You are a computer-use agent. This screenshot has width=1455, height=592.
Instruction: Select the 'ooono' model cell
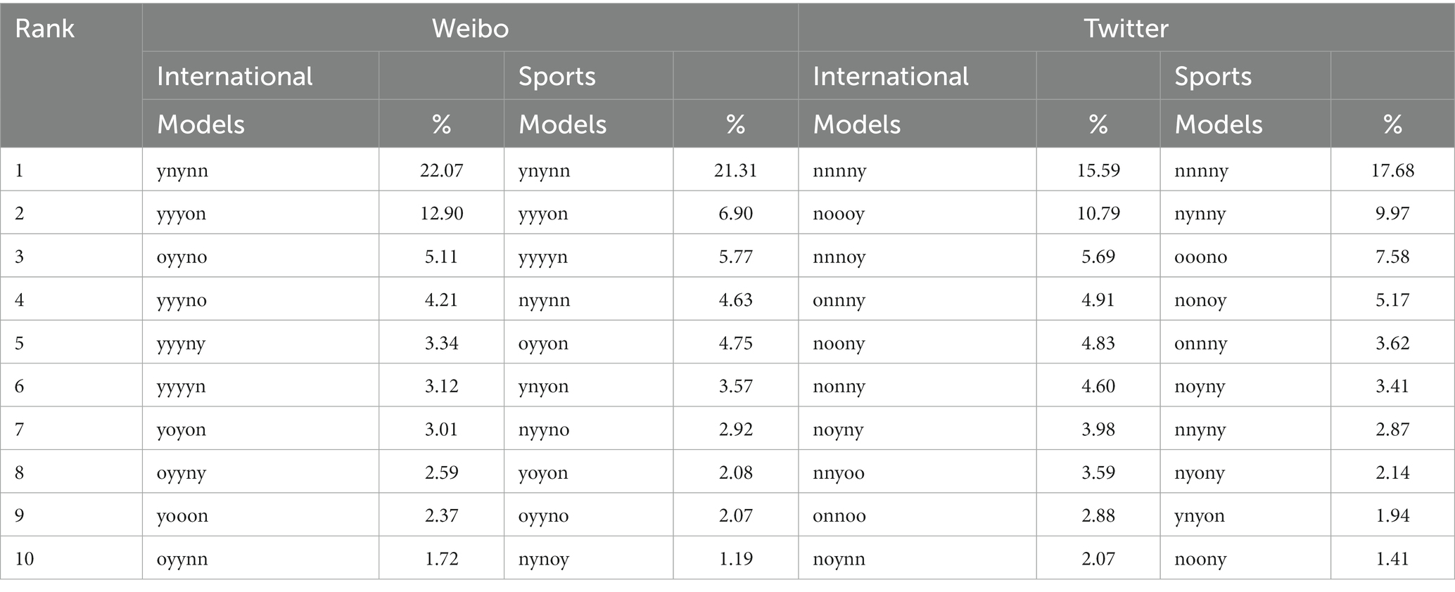coord(1245,256)
